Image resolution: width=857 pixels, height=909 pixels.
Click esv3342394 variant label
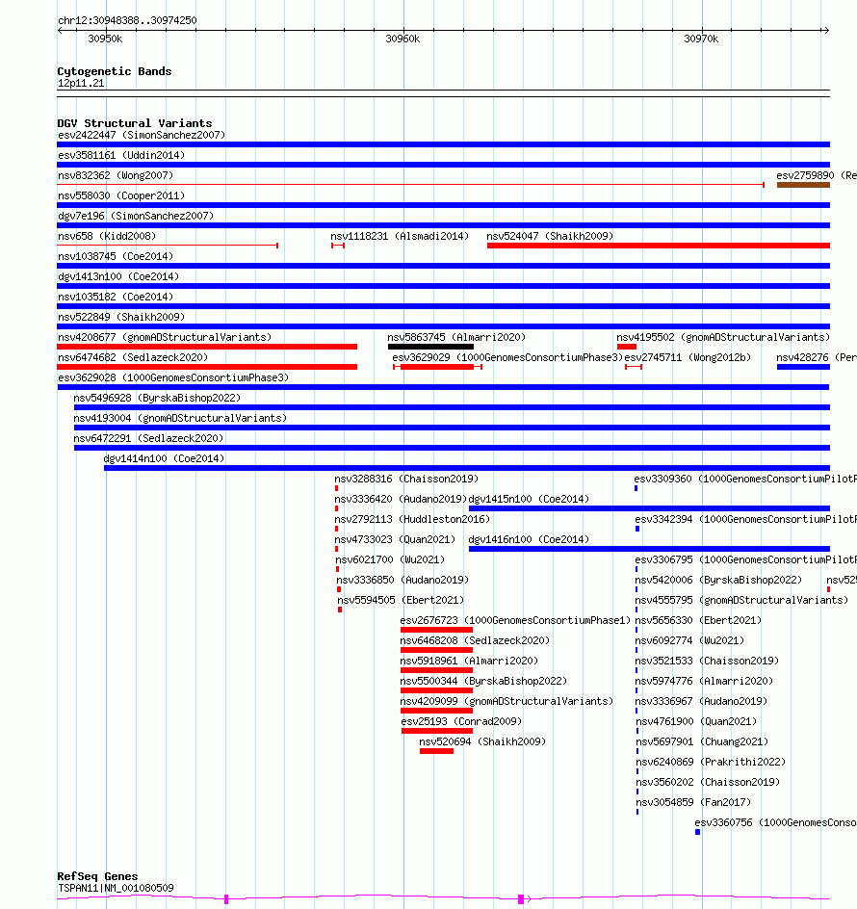(745, 520)
